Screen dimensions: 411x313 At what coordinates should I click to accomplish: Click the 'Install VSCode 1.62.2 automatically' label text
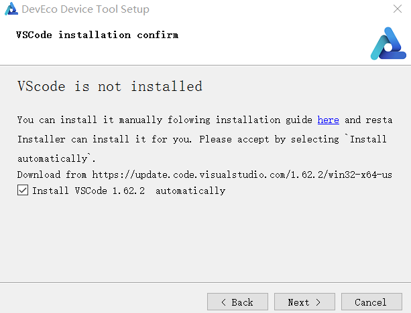pos(129,191)
